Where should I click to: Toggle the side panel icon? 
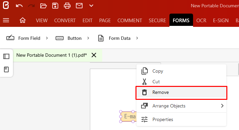(x=6, y=56)
